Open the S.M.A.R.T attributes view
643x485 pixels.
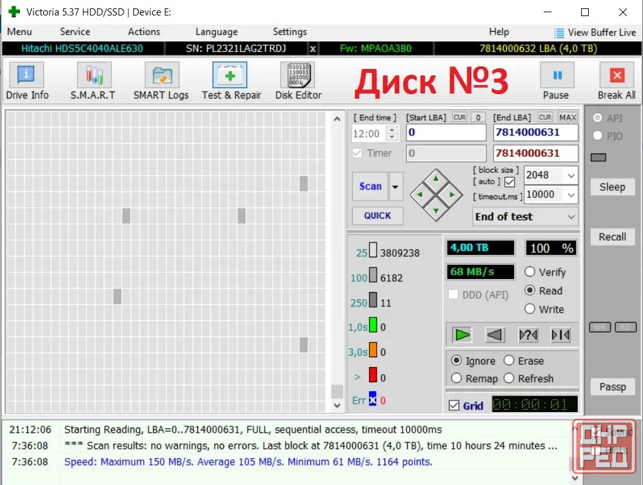click(94, 81)
